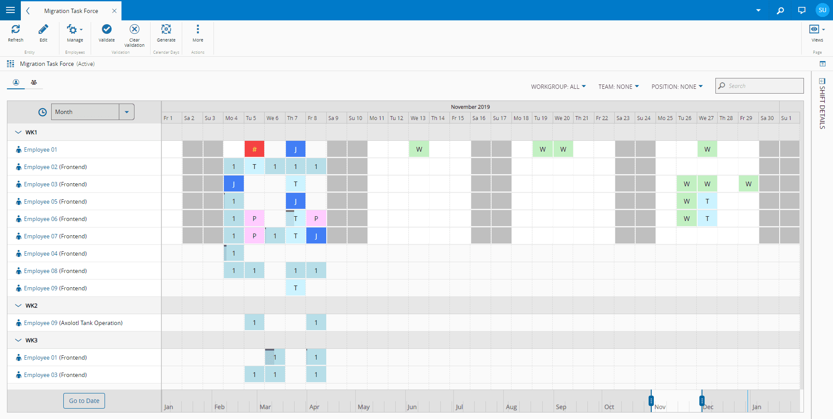
Task: Click Generate calendar days icon
Action: (x=166, y=29)
